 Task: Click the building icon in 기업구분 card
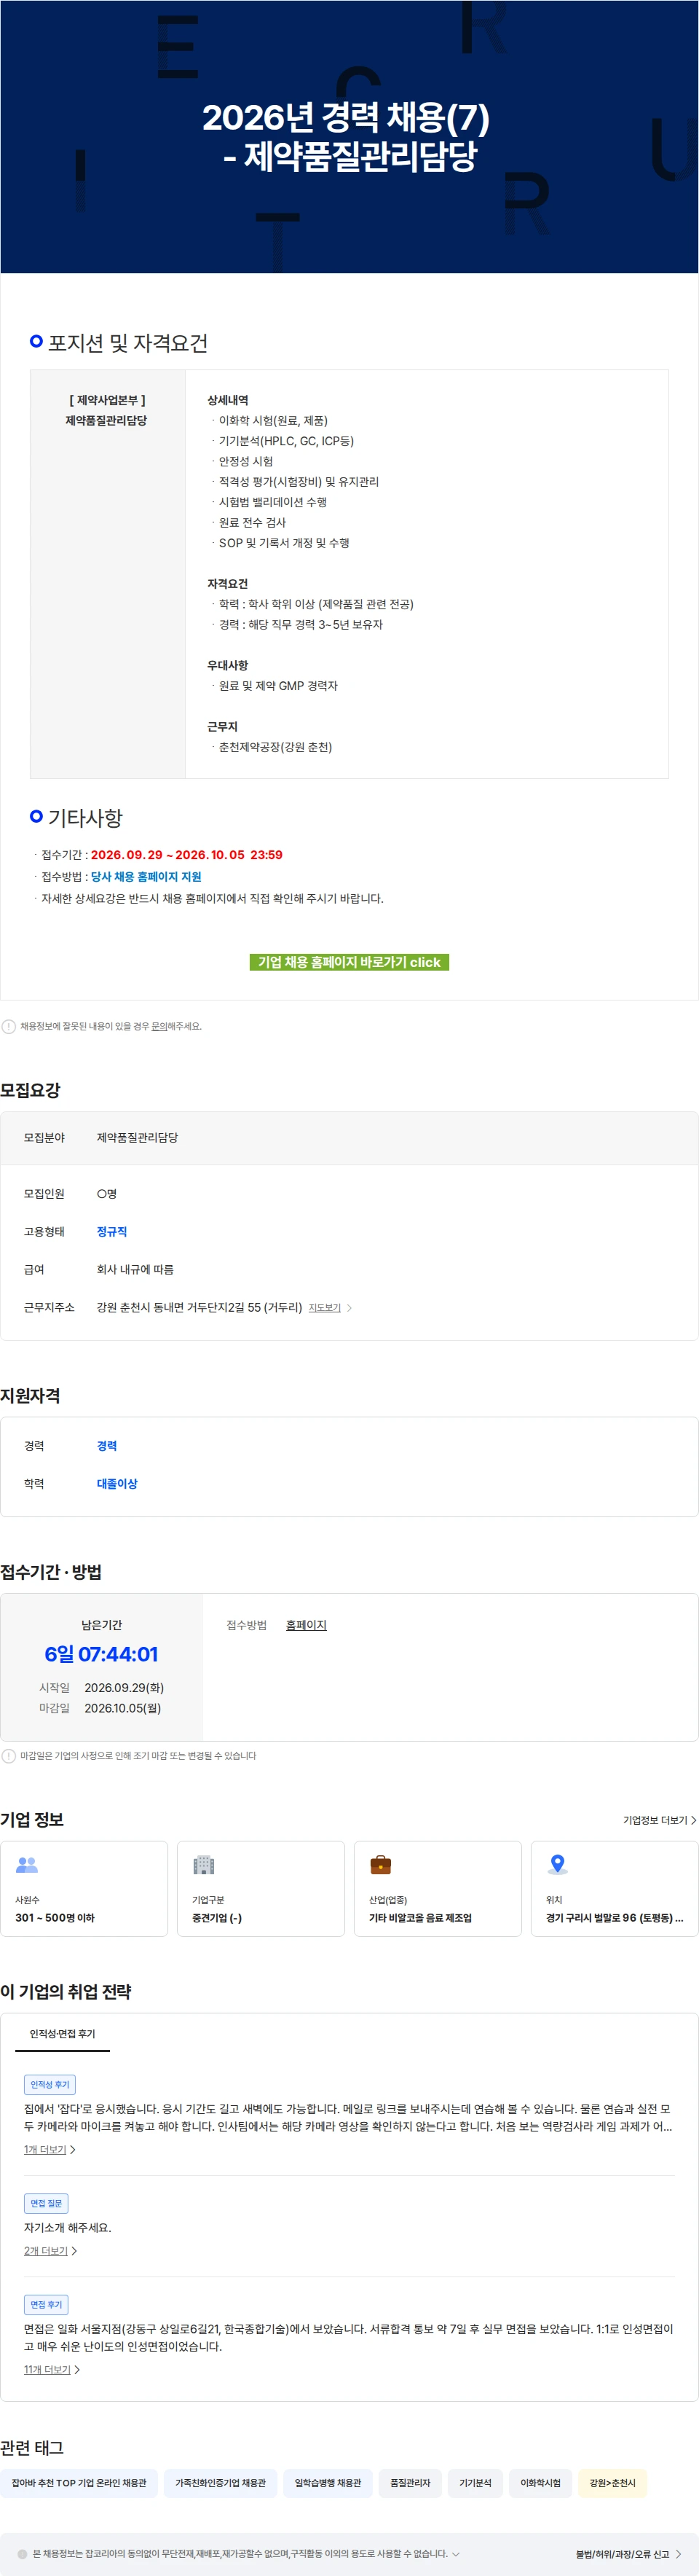point(204,1865)
